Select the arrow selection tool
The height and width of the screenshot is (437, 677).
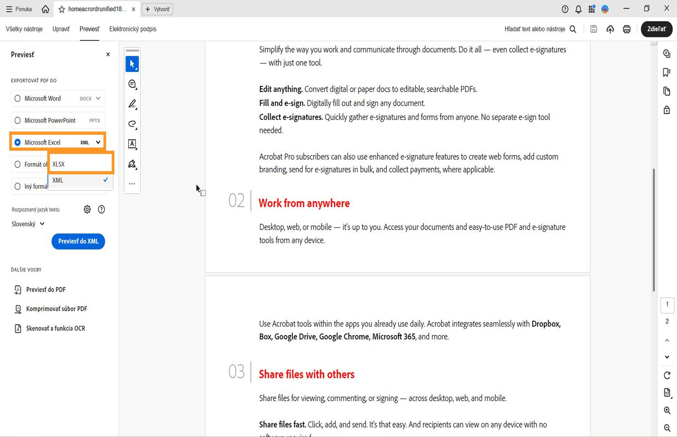point(132,63)
